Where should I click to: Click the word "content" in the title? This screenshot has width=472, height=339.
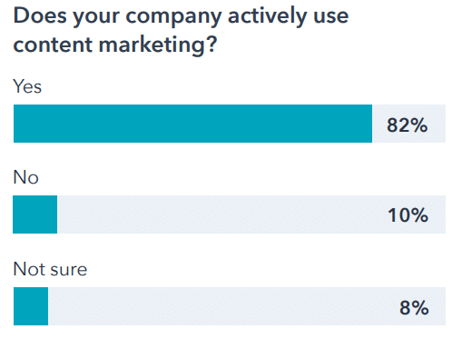[53, 45]
